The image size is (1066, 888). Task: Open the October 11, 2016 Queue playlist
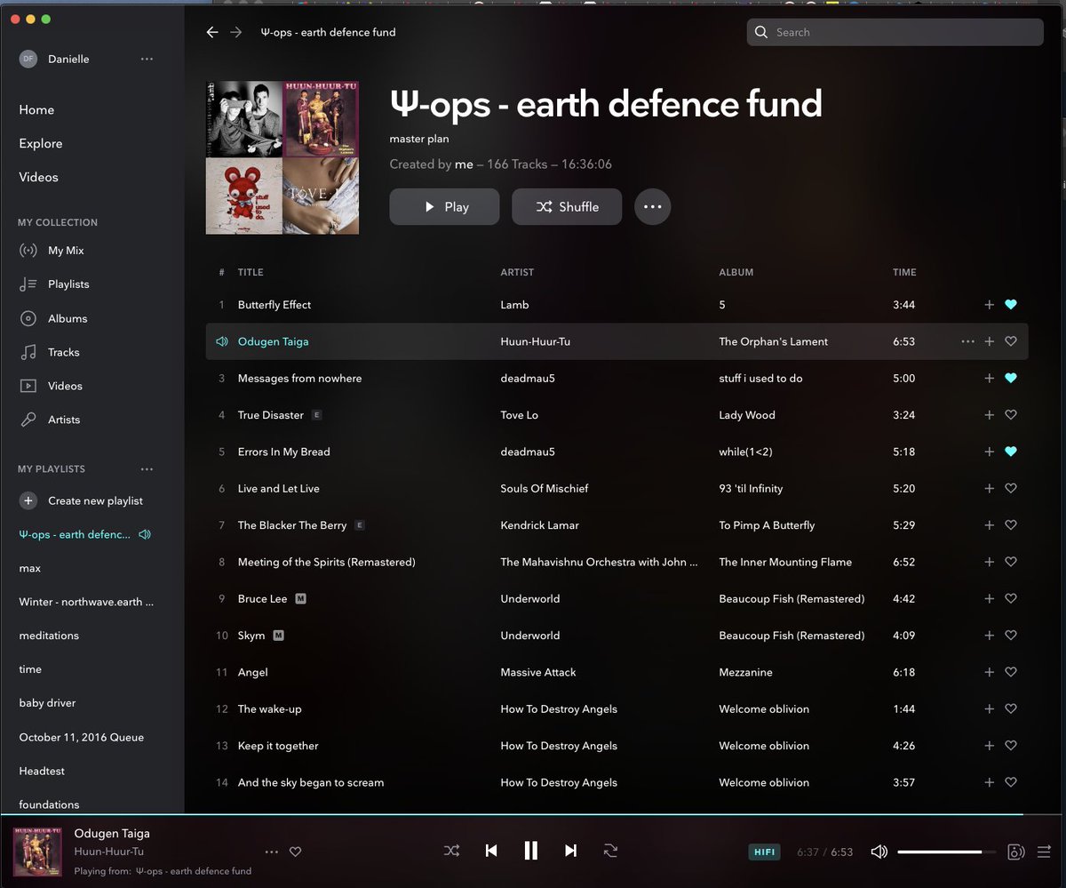[x=81, y=737]
